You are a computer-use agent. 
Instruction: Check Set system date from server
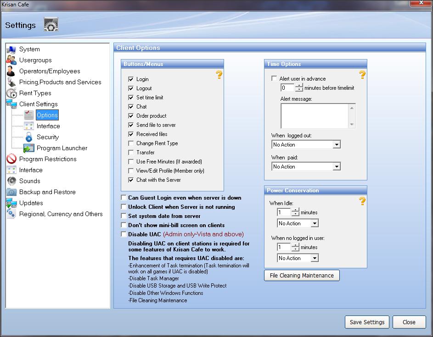(124, 216)
